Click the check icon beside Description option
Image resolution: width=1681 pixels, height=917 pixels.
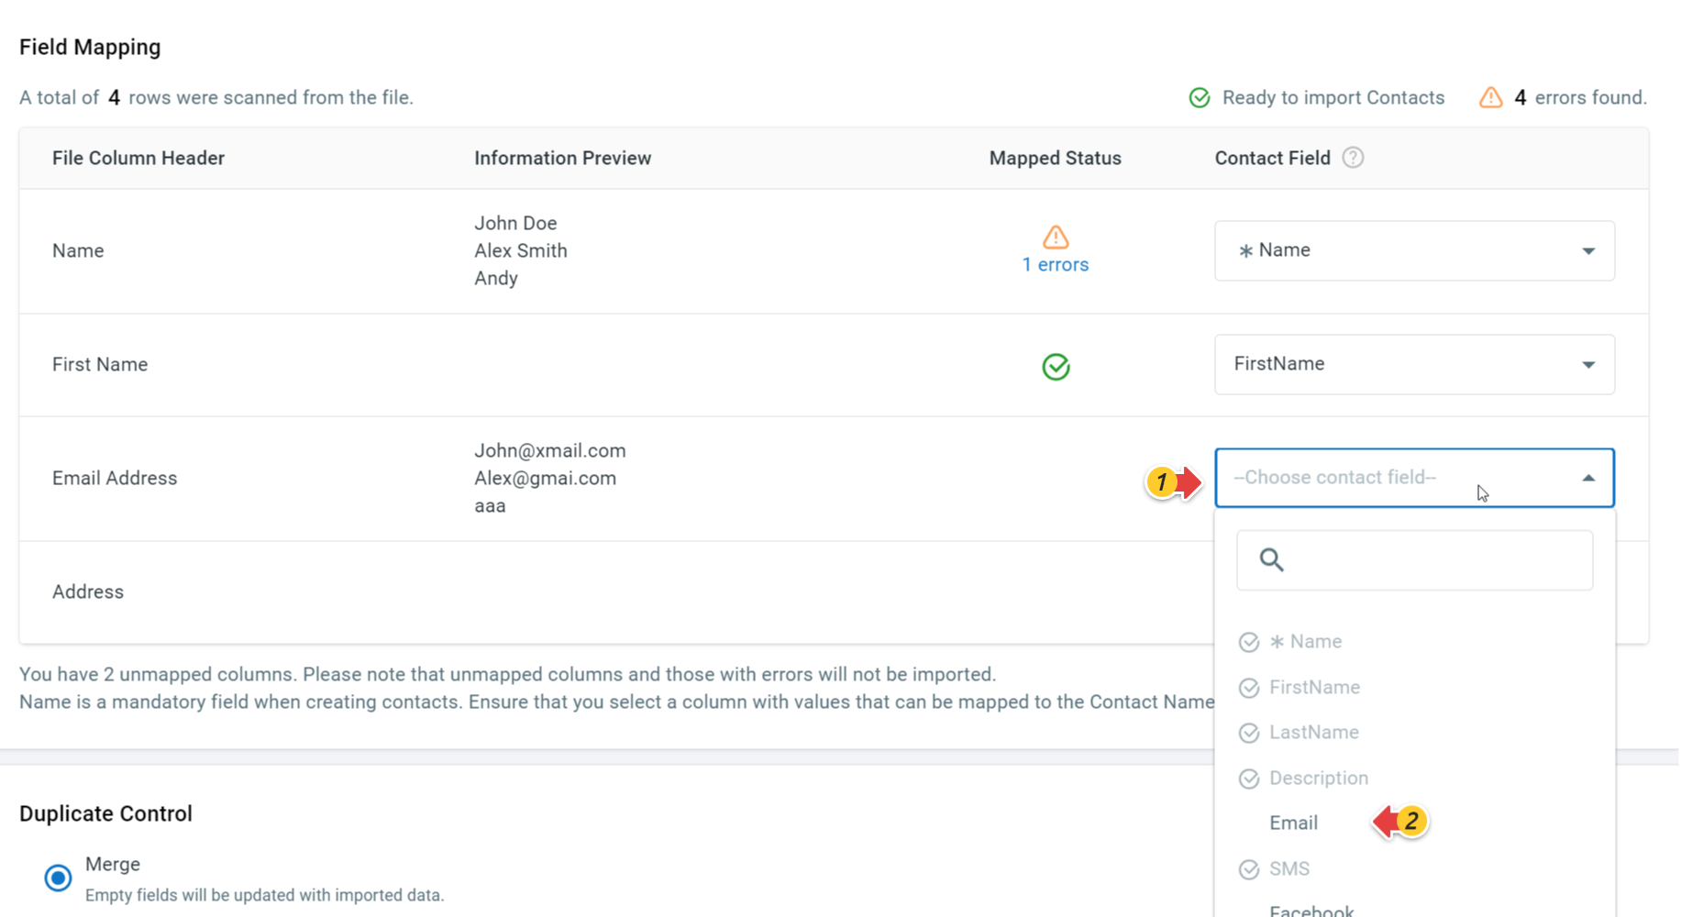(1249, 779)
